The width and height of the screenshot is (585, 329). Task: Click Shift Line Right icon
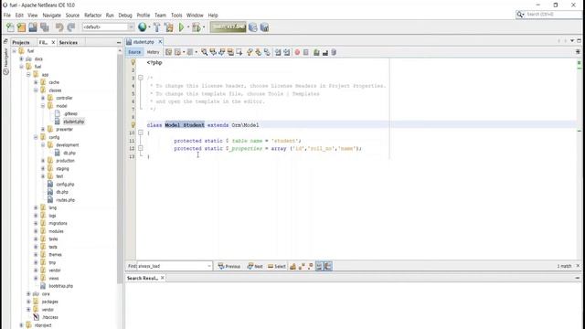point(286,52)
